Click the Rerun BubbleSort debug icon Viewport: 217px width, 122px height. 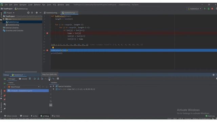[4, 79]
